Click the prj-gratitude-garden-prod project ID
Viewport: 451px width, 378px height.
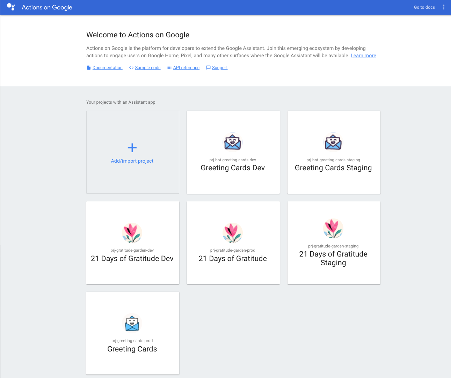(233, 250)
